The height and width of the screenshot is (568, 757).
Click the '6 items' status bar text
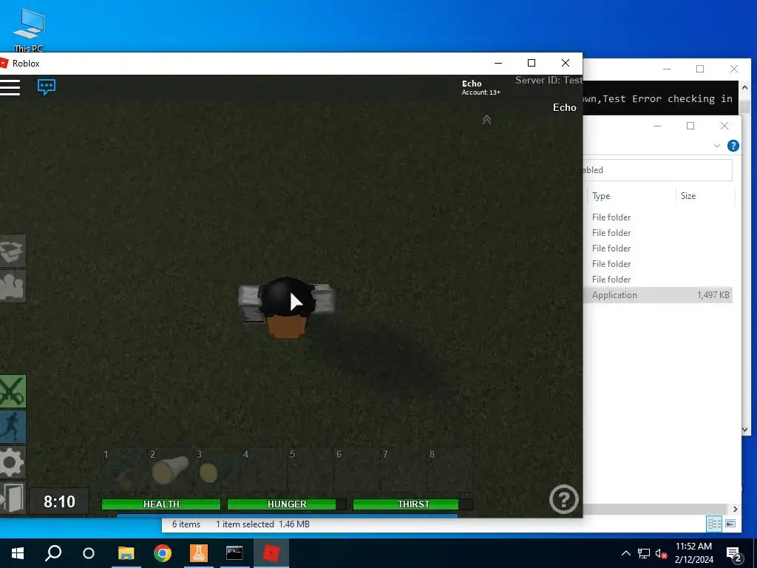click(186, 524)
